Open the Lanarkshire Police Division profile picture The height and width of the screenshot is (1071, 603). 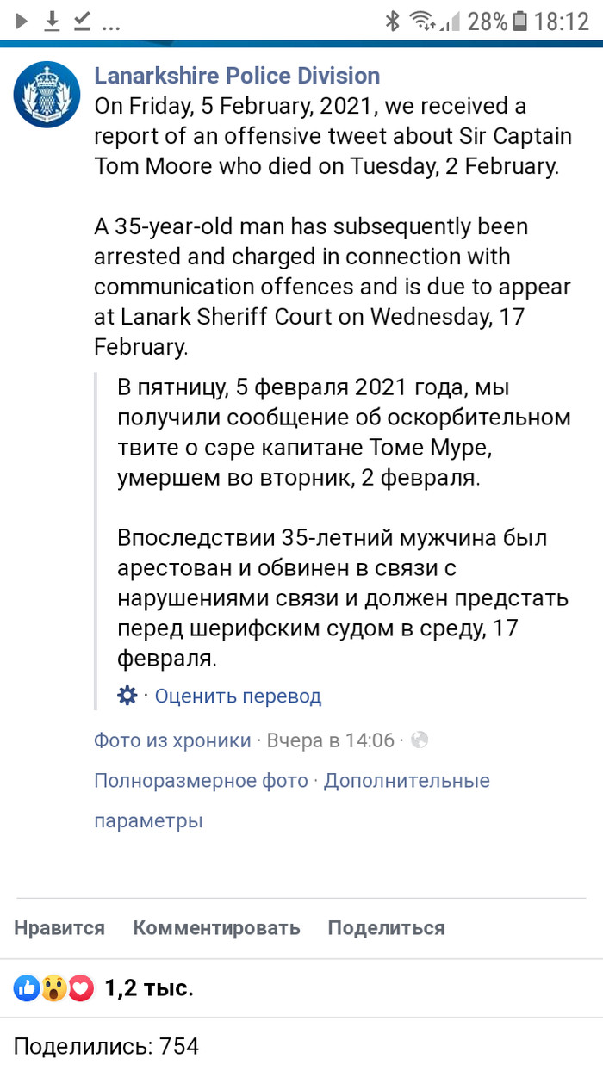47,95
